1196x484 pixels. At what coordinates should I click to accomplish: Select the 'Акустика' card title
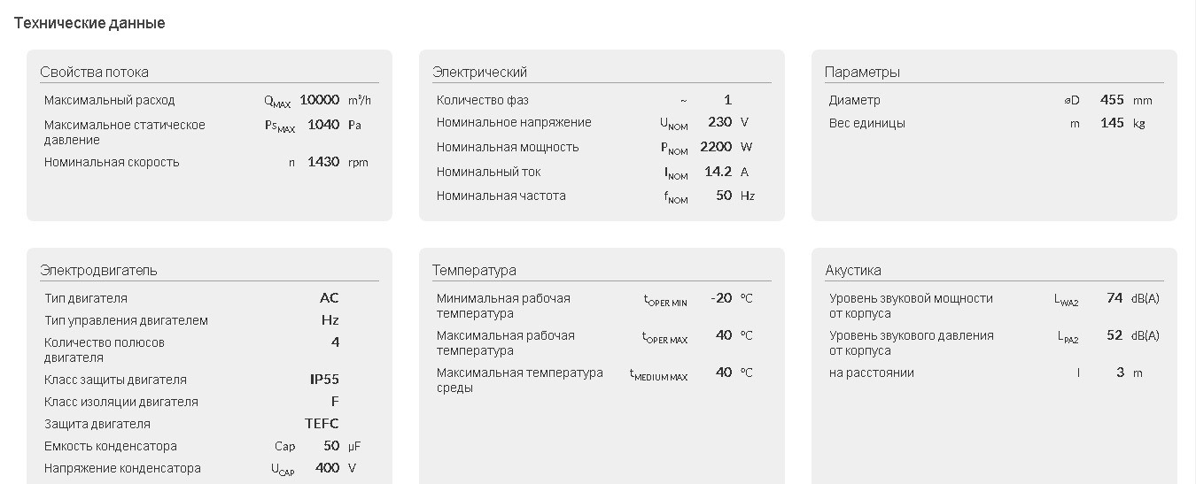pyautogui.click(x=853, y=271)
